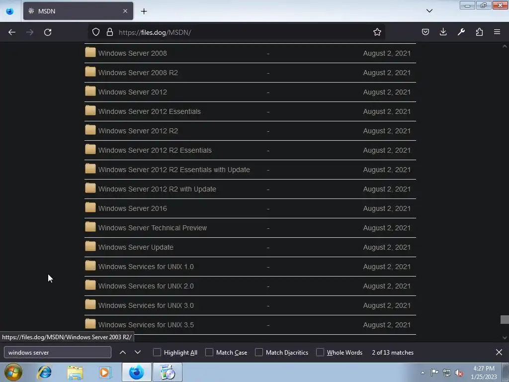The width and height of the screenshot is (509, 382).
Task: Open Windows Services for UNIX 2.0 folder
Action: [146, 286]
